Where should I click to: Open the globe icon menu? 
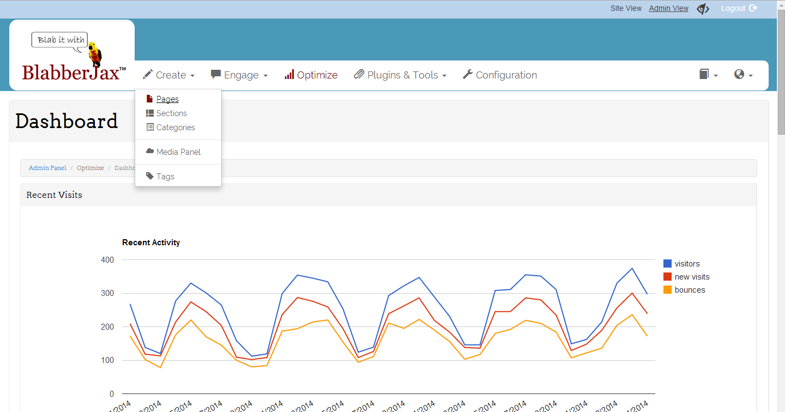[x=739, y=74]
